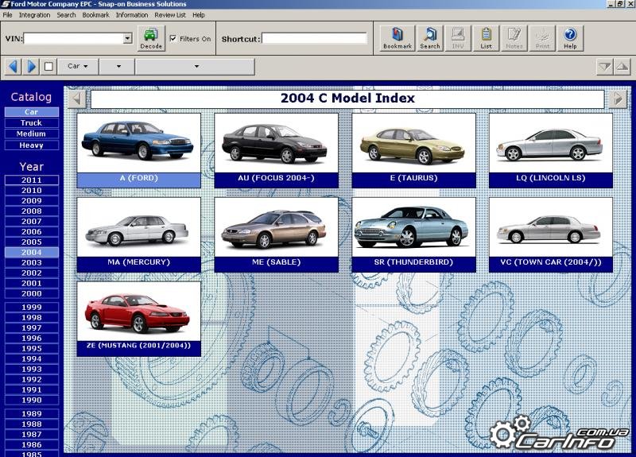Screen dimensions: 636x457
Task: Select Medium catalog
Action: coord(32,134)
